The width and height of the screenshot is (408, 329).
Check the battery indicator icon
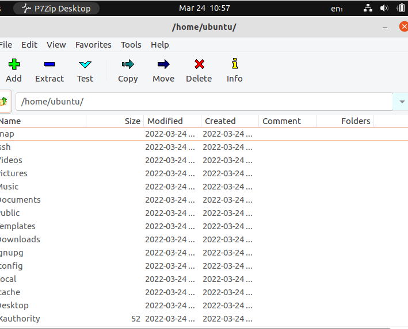tap(401, 8)
